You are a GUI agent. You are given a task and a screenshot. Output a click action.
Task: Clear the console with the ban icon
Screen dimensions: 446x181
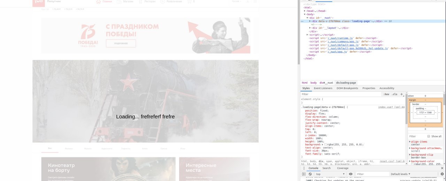point(310,174)
